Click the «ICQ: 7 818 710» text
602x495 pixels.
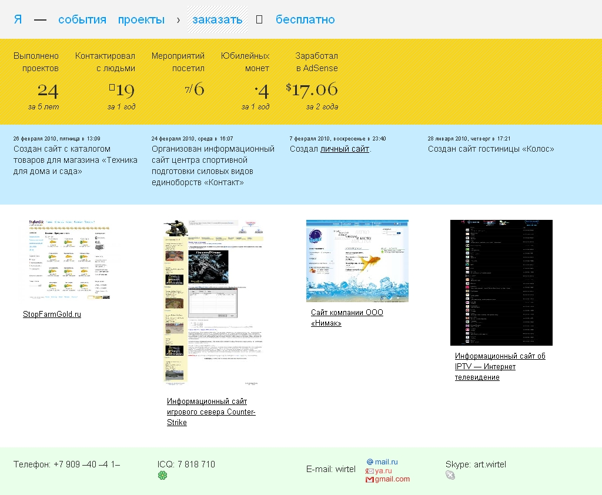(186, 464)
